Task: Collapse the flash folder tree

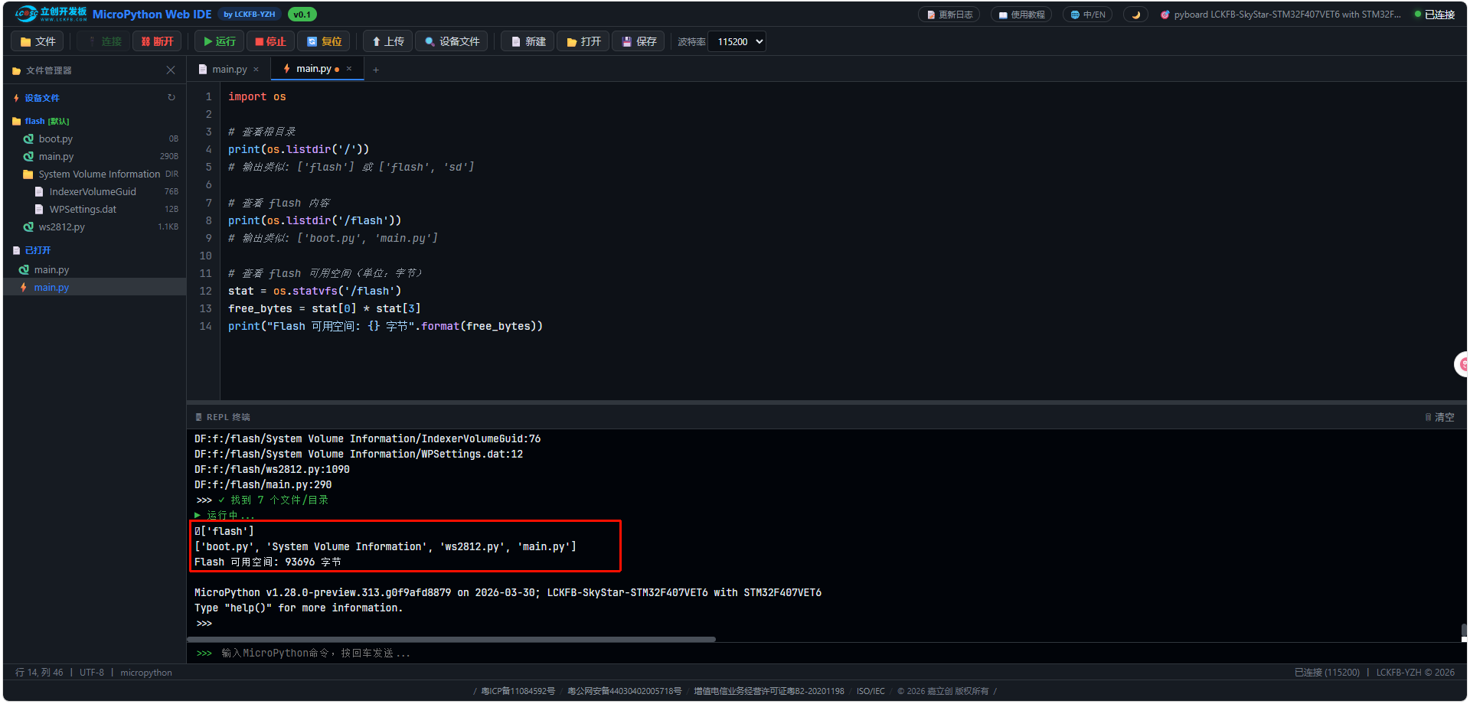Action: [x=35, y=121]
